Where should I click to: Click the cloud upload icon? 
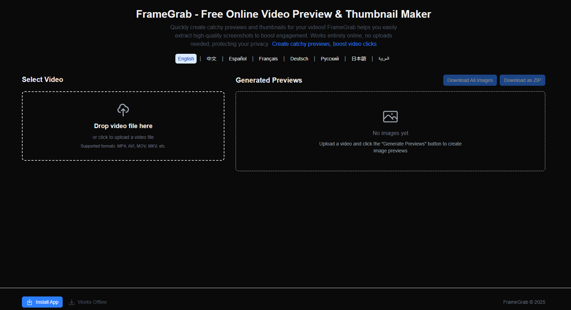123,110
